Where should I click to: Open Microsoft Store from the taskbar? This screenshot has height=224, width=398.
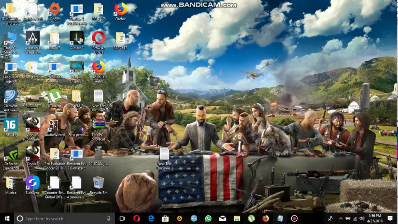tap(165, 218)
